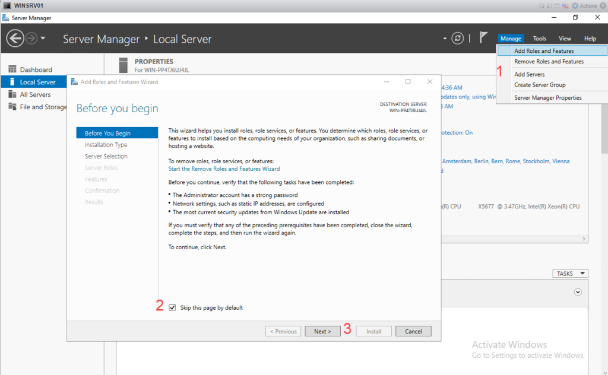Click the refresh icon in the header
Screen dimensions: 608x375
coord(458,39)
